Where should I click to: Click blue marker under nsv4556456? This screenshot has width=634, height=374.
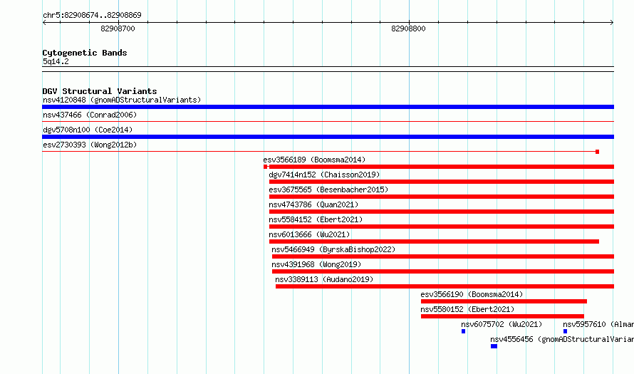point(494,346)
